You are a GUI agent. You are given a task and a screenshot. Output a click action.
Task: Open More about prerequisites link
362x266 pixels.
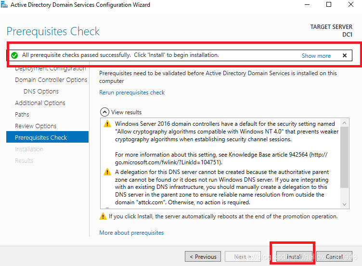131,232
